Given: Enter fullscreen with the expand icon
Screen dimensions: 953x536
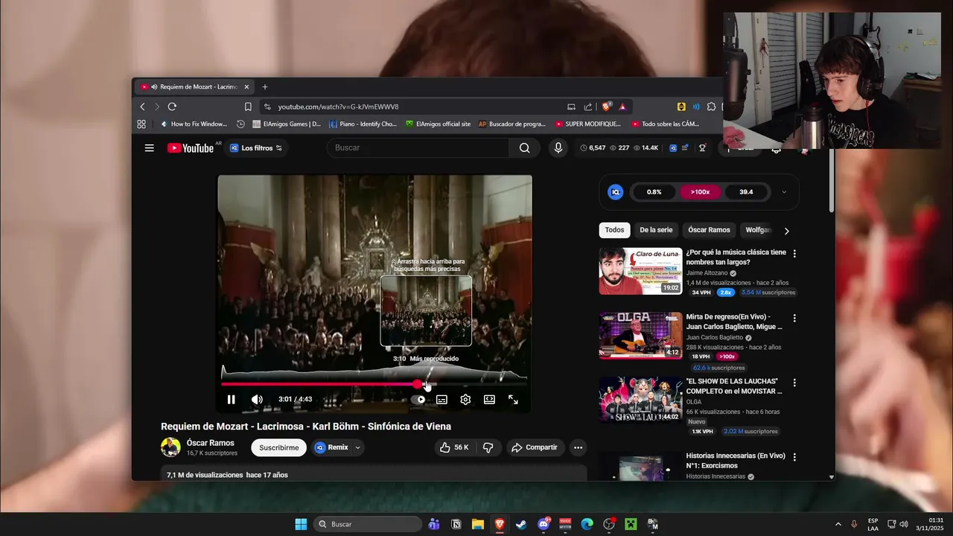Looking at the screenshot, I should pos(513,400).
